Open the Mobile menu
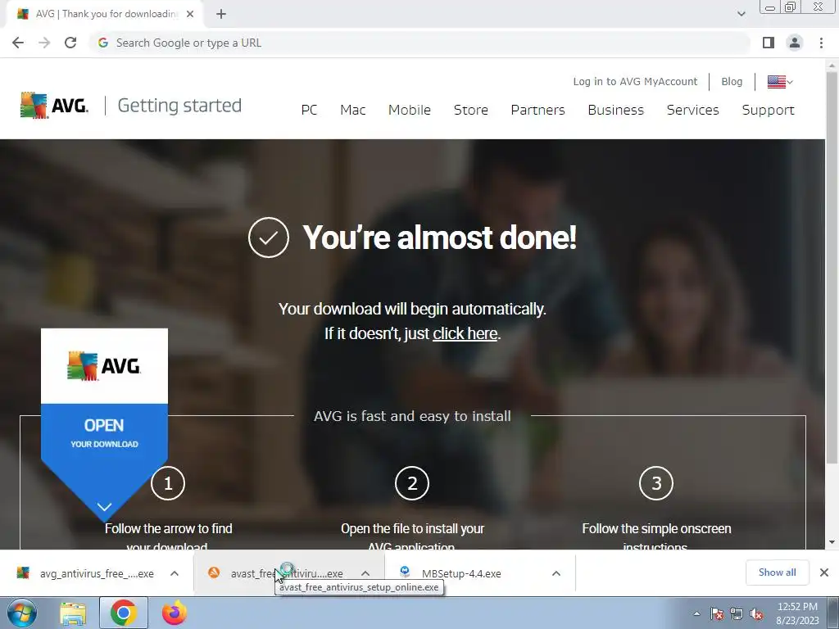839x629 pixels. pos(410,110)
